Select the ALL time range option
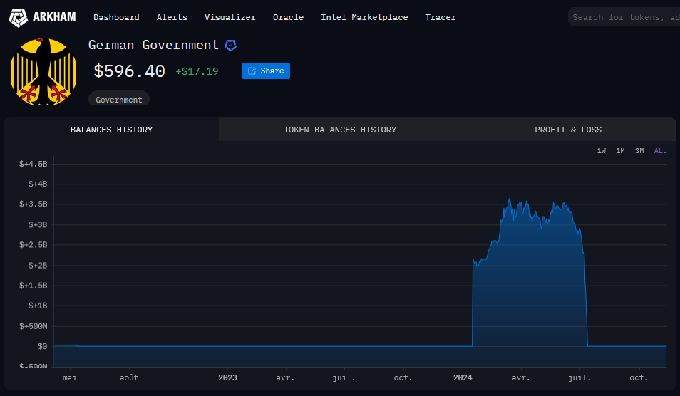 pos(660,151)
